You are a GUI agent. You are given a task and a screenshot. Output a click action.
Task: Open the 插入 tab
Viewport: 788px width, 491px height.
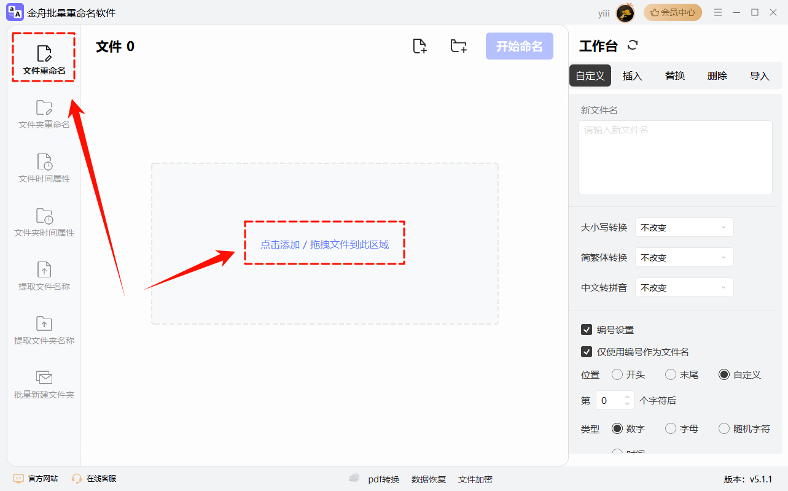[x=632, y=75]
